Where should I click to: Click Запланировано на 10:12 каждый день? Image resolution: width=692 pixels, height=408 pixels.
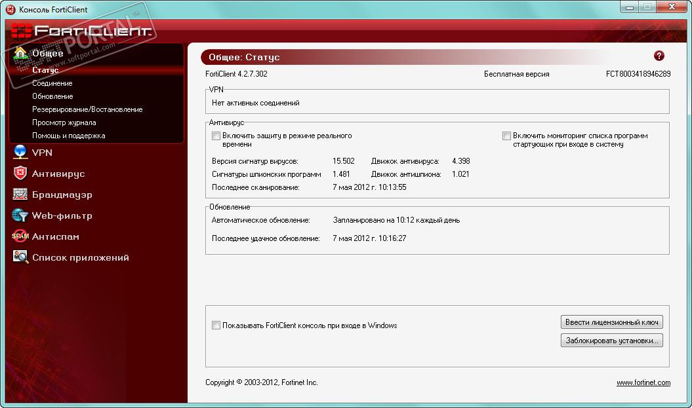[x=396, y=220]
